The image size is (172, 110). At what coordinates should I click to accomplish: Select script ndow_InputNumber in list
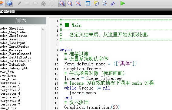coord(15,46)
